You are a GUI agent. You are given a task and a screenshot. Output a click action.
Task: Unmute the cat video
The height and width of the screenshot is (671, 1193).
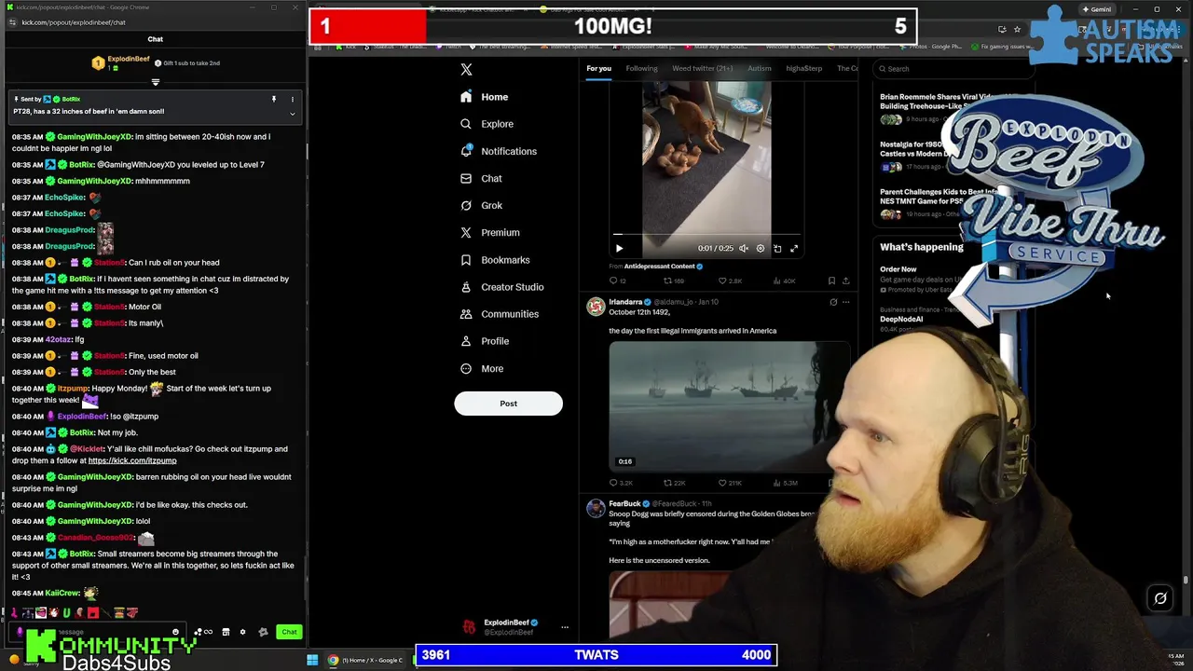click(744, 249)
